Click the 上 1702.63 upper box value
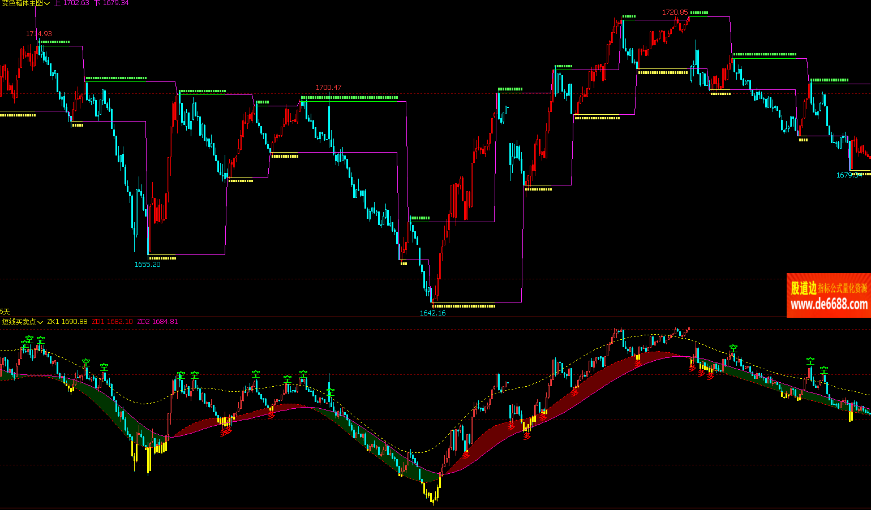Viewport: 871px width, 510px height. 72,3
